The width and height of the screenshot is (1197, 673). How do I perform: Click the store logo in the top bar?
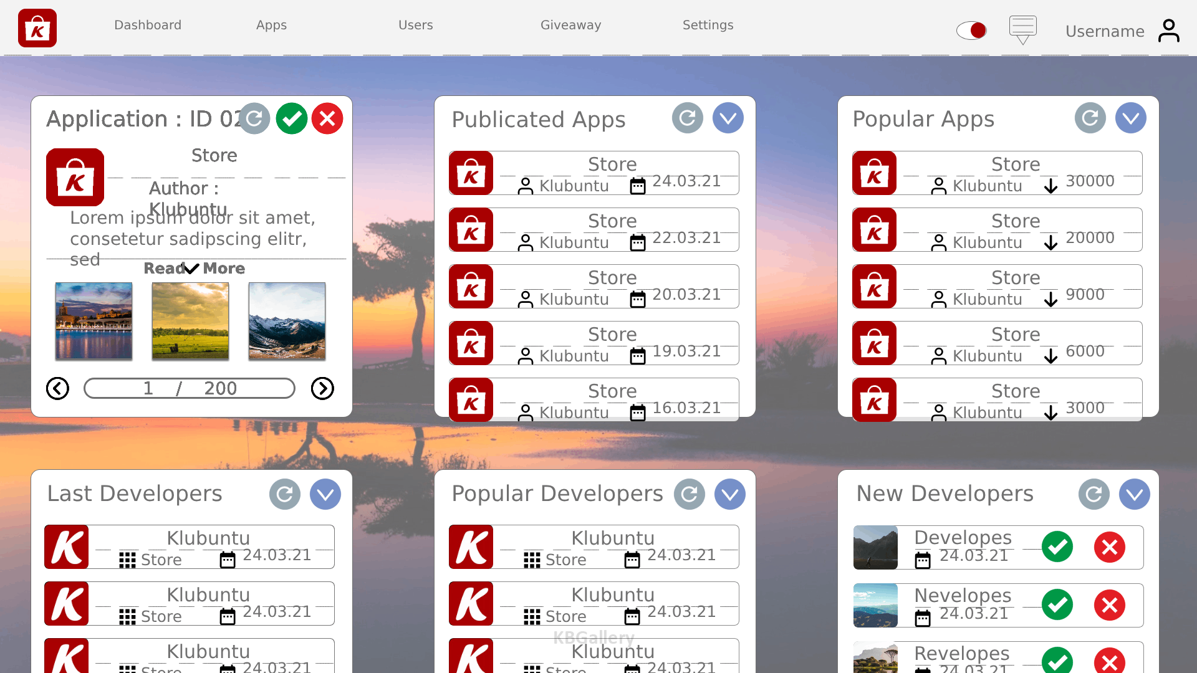click(x=37, y=28)
